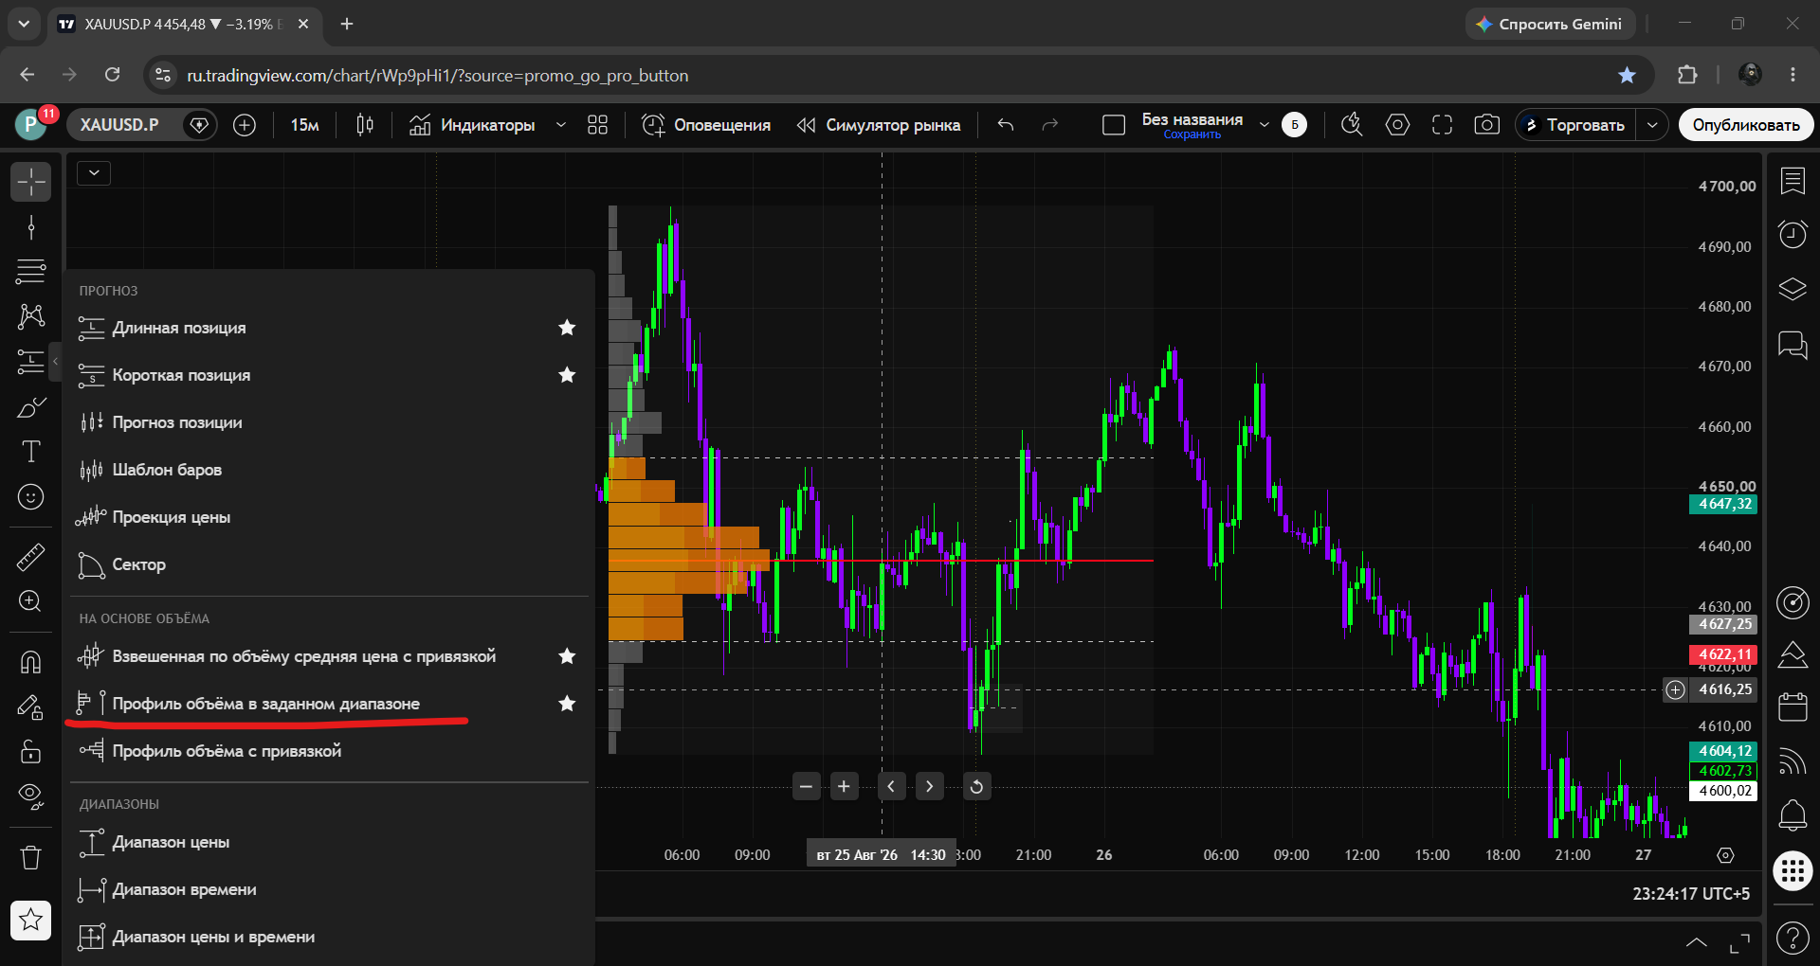1820x966 pixels.
Task: Select Прогноз позиции tool
Action: [327, 422]
